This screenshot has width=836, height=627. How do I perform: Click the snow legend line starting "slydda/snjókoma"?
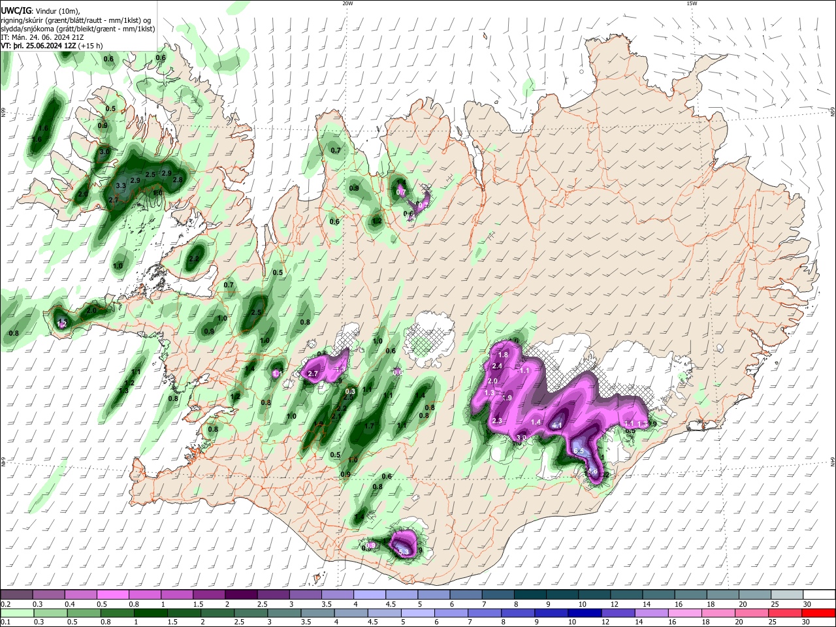point(77,29)
